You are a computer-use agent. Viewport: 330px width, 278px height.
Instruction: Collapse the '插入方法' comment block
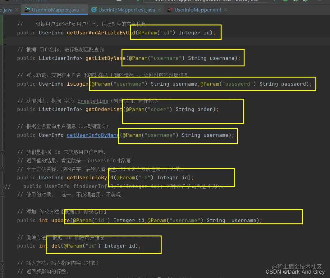pos(2,263)
